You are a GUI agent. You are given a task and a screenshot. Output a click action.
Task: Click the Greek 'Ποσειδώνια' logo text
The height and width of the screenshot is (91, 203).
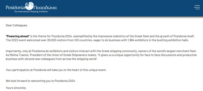[45, 8]
